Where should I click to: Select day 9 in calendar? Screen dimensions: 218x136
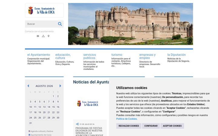pos(58,102)
